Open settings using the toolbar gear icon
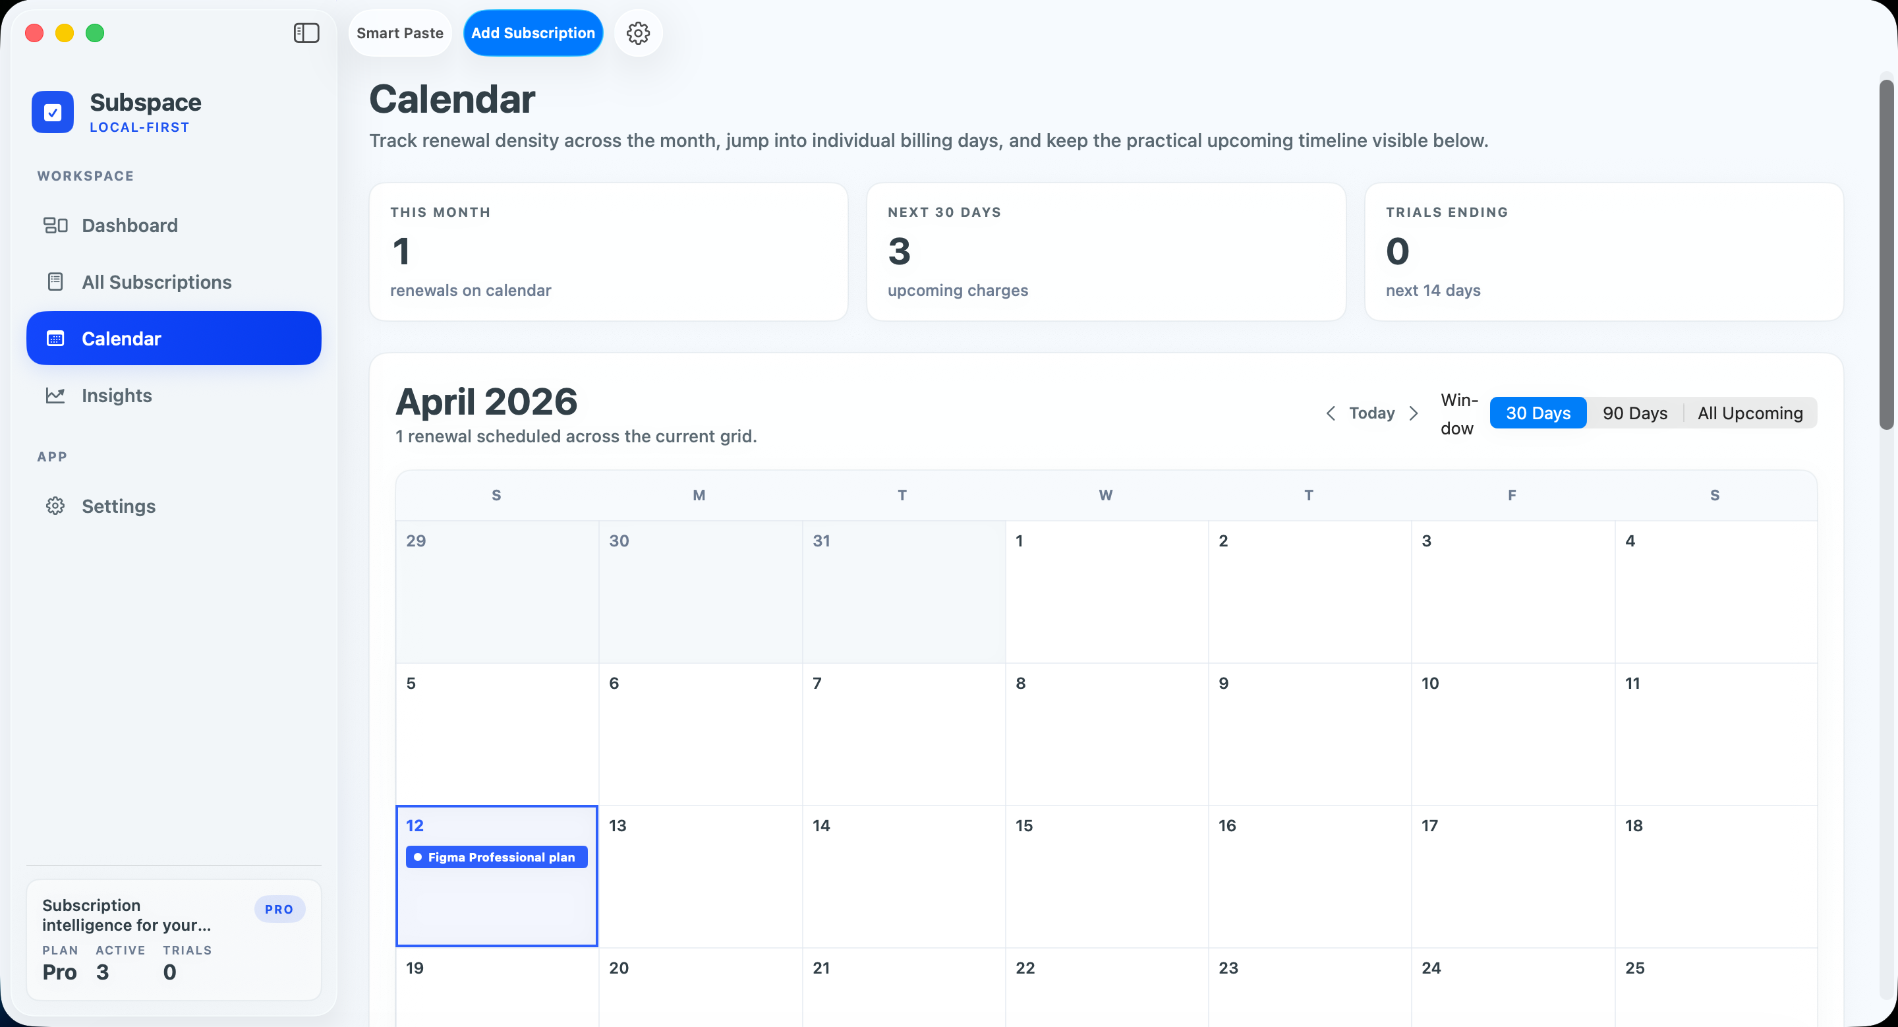Screen dimensions: 1898x1027 point(638,32)
